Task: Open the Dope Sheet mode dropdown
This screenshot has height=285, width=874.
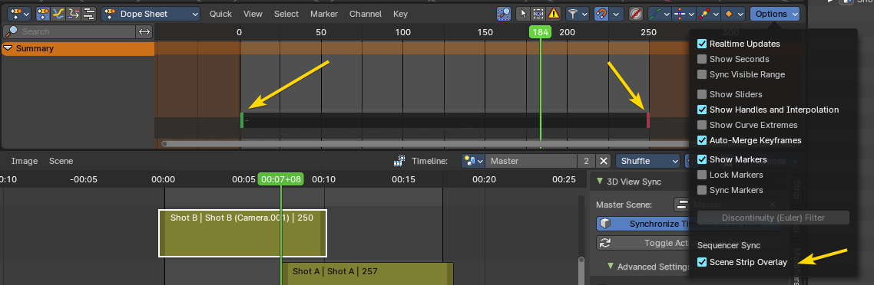Action: (151, 13)
